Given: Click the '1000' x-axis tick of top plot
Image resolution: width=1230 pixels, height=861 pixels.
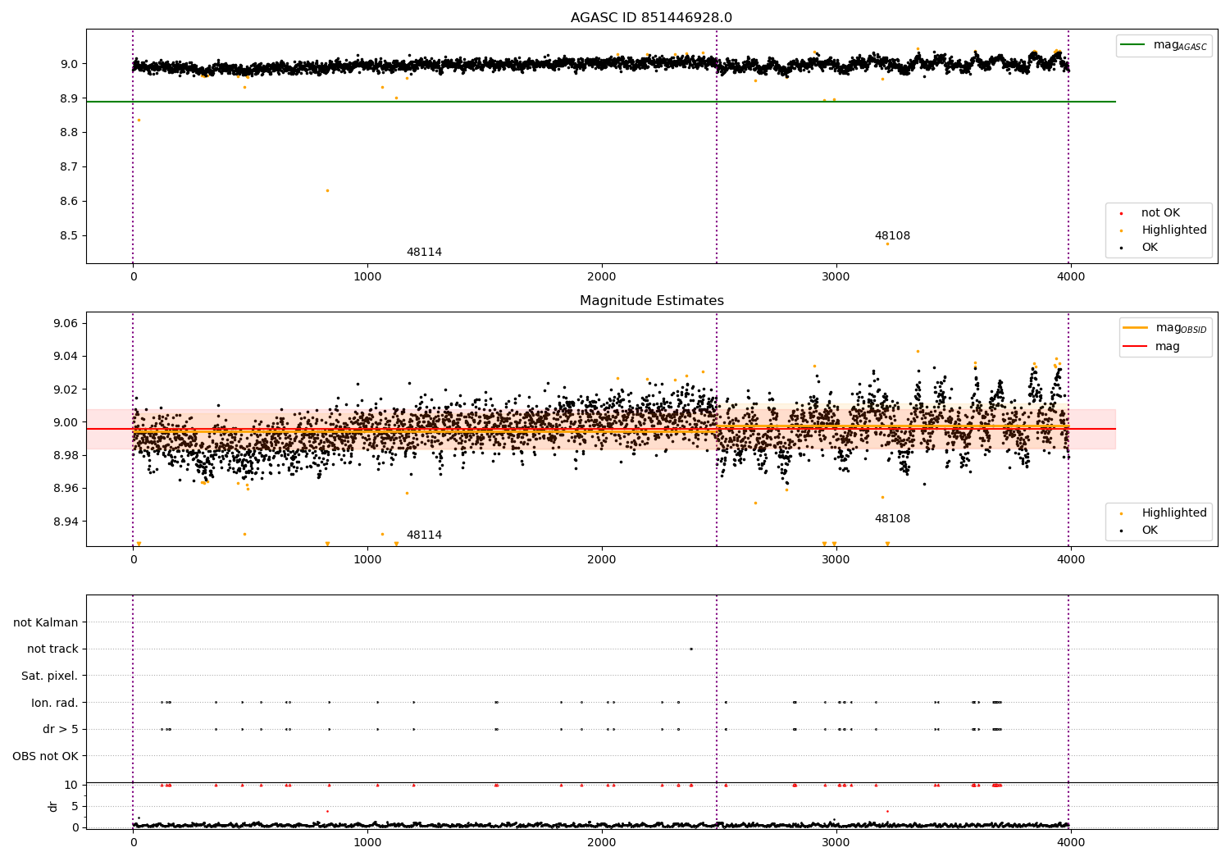Looking at the screenshot, I should [367, 277].
